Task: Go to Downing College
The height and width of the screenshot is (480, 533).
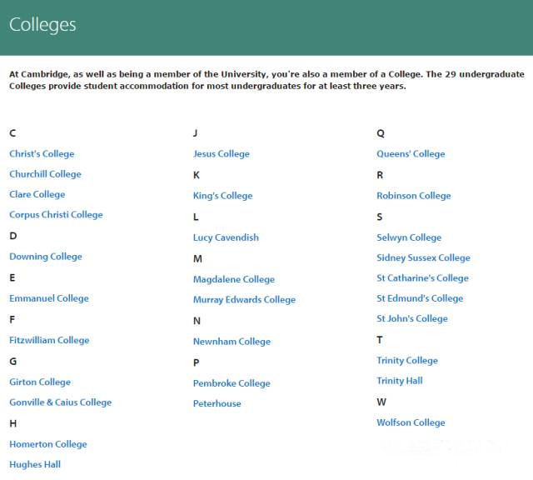Action: [46, 257]
